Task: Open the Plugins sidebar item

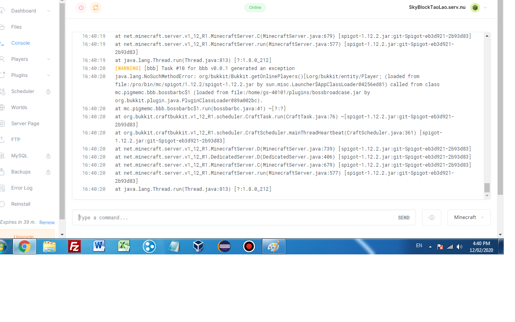Action: 19,75
